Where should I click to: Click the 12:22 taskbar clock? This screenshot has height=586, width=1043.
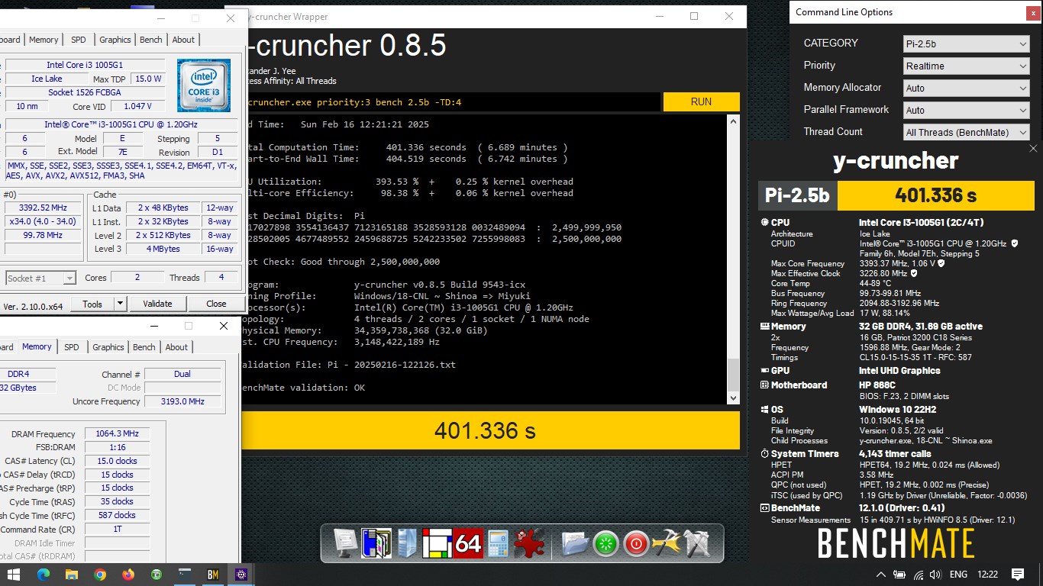[x=987, y=575]
